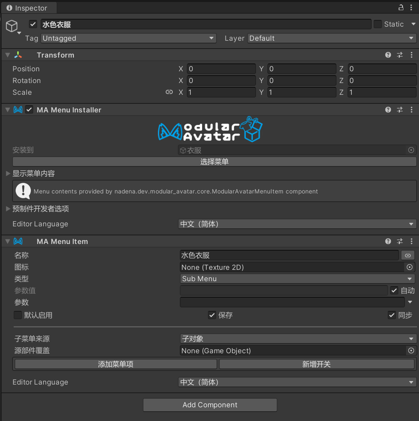Click the GameObject cube icon picker

12,27
